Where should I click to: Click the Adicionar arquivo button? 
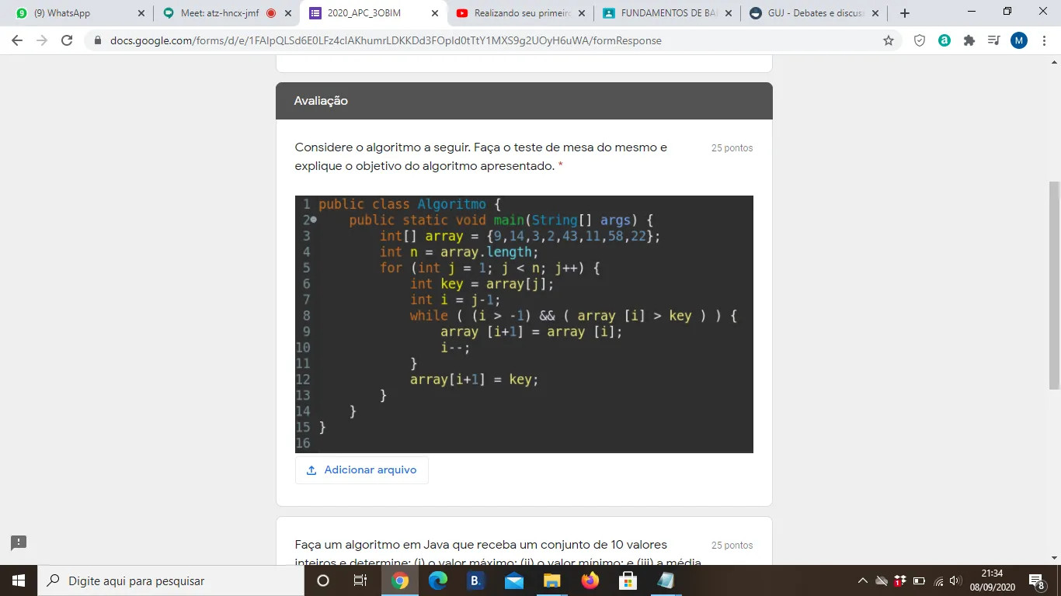(362, 470)
